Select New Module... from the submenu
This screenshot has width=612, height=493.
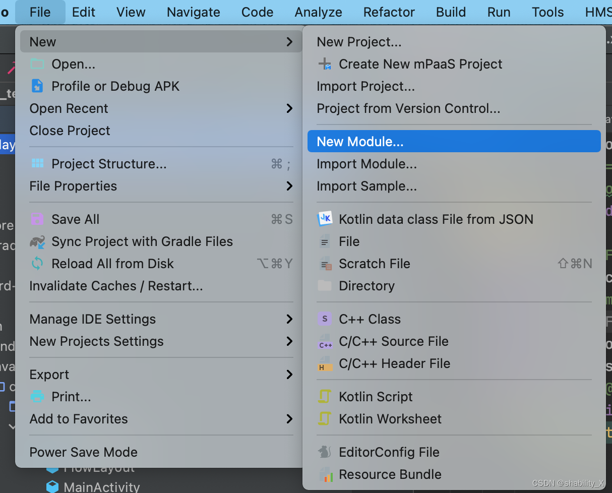click(x=360, y=142)
